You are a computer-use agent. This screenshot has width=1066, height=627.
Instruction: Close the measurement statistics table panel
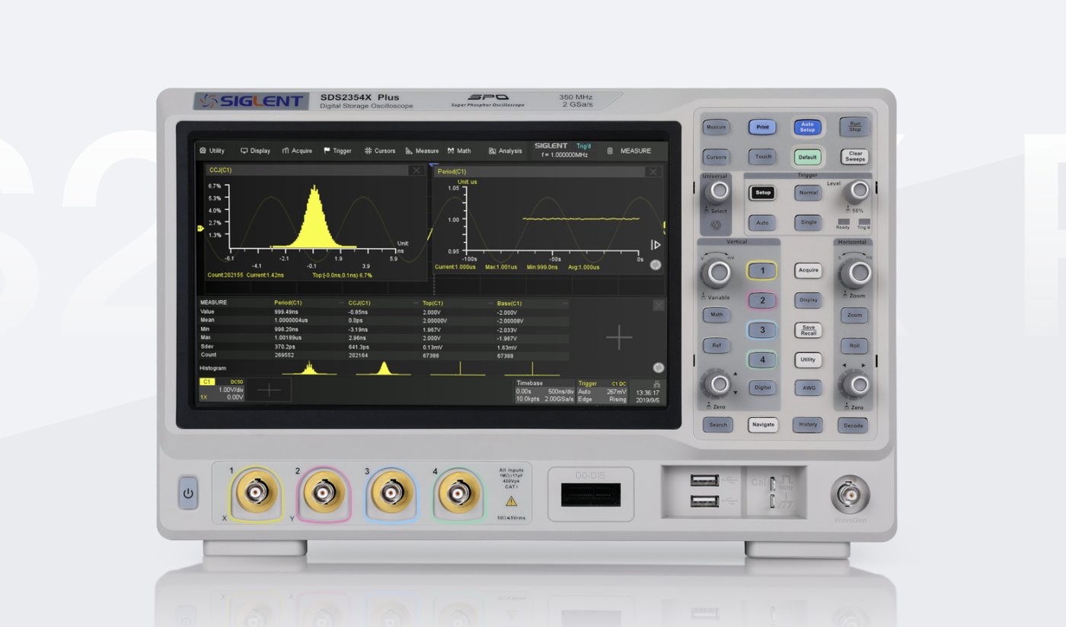click(659, 305)
